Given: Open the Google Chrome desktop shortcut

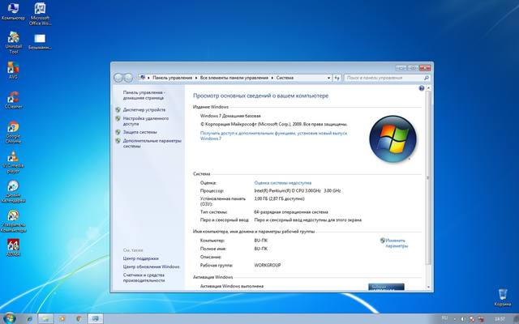Looking at the screenshot, I should pos(13,132).
